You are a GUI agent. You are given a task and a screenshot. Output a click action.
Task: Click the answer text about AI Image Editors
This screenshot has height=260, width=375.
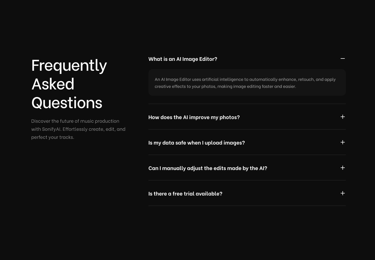pos(245,83)
